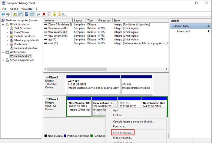Click the Back arrow toolbar icon
212x143 pixels.
coord(3,14)
